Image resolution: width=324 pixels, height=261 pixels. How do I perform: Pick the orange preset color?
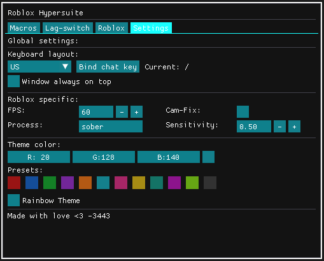pos(85,183)
